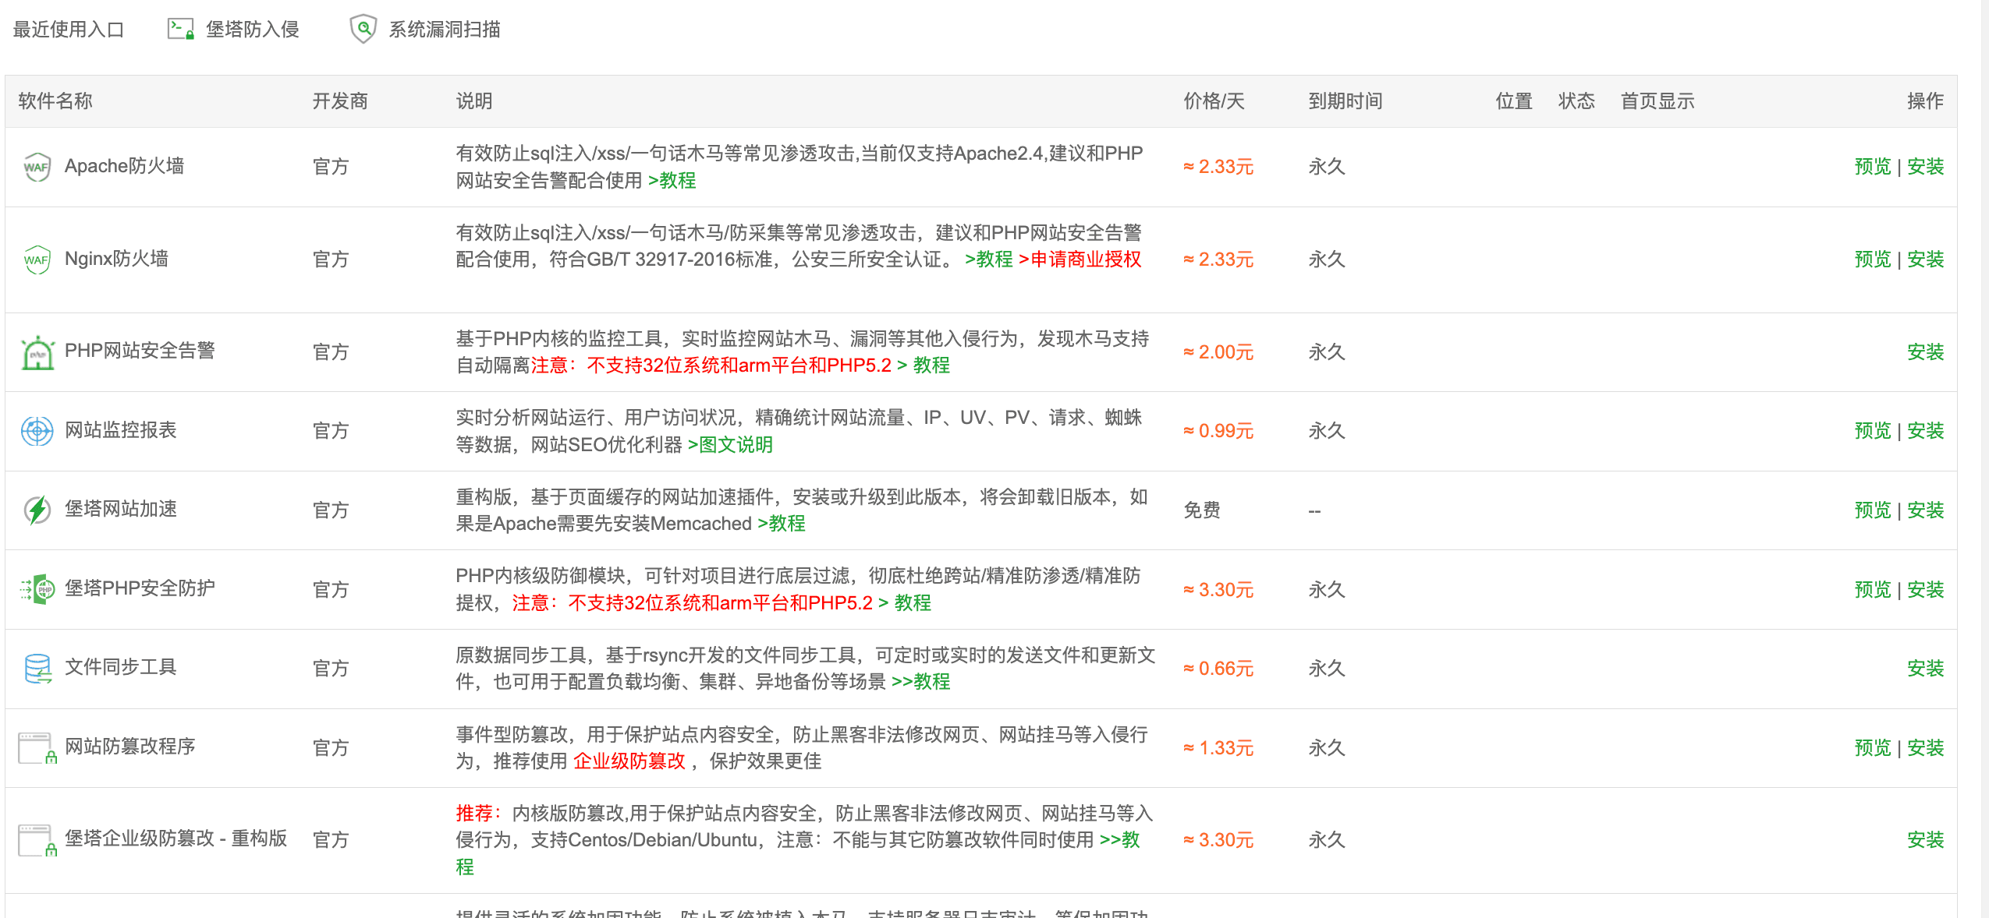Viewport: 1989px width, 918px height.
Task: Click the PHP网站安全告警 alarm icon
Action: [37, 352]
